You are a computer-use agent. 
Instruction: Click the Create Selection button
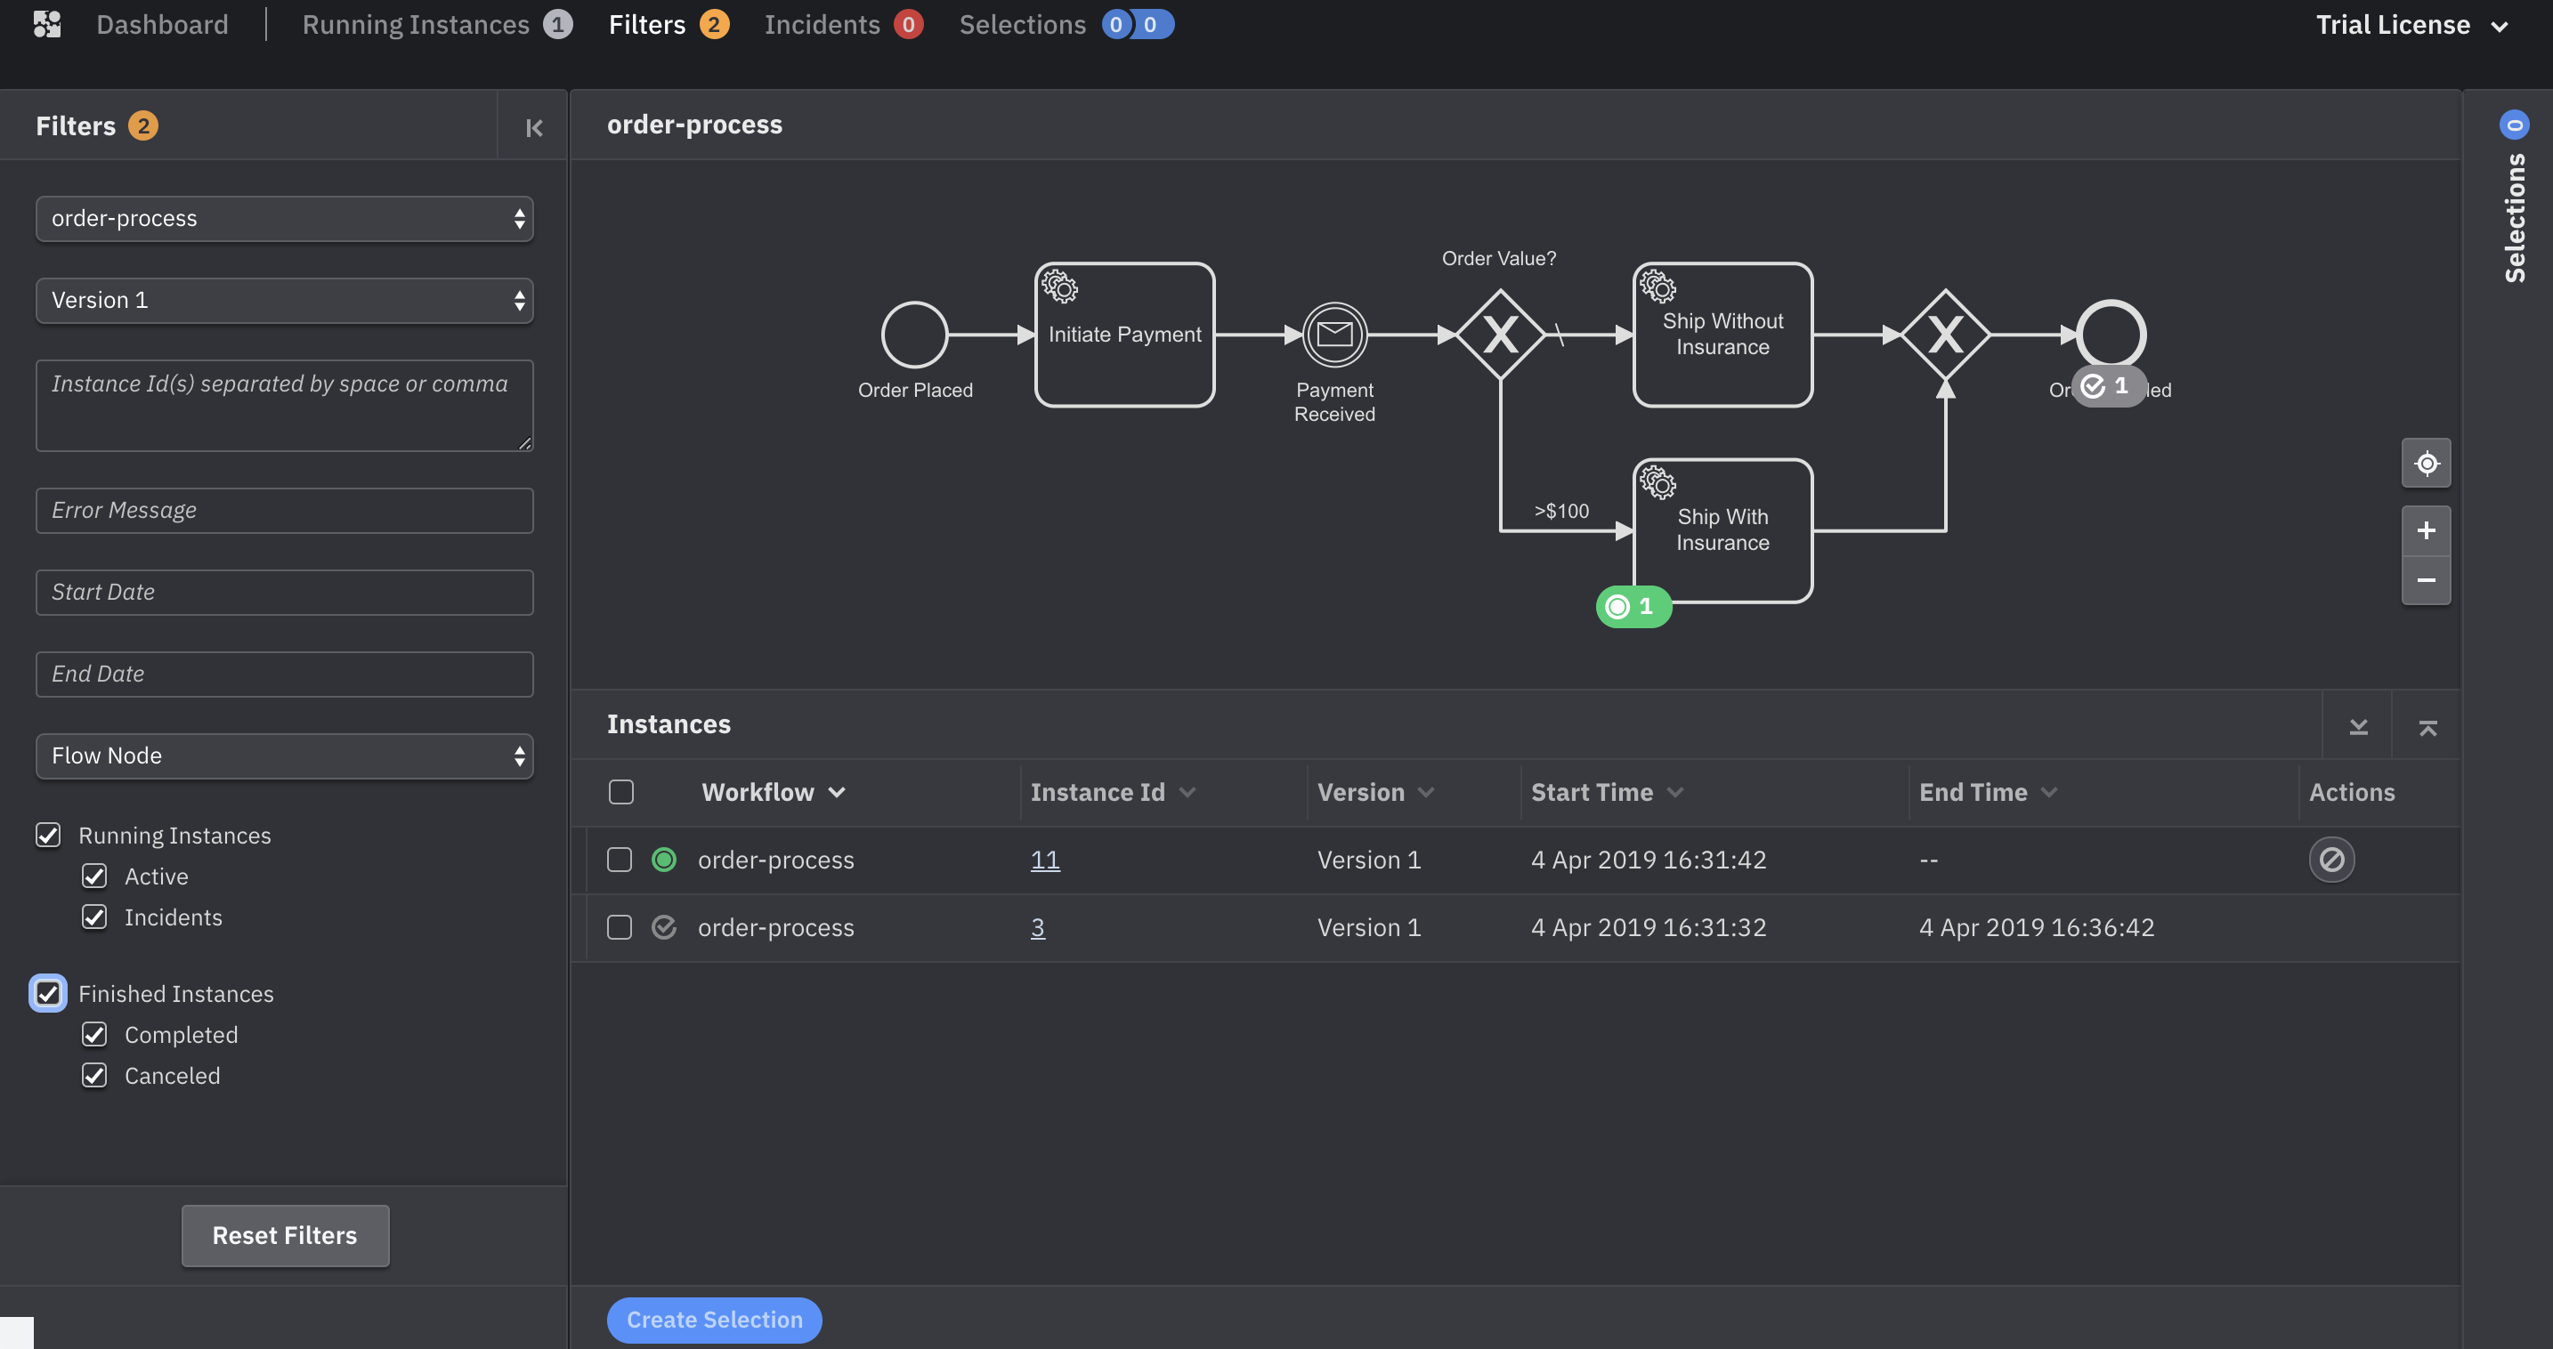[714, 1320]
